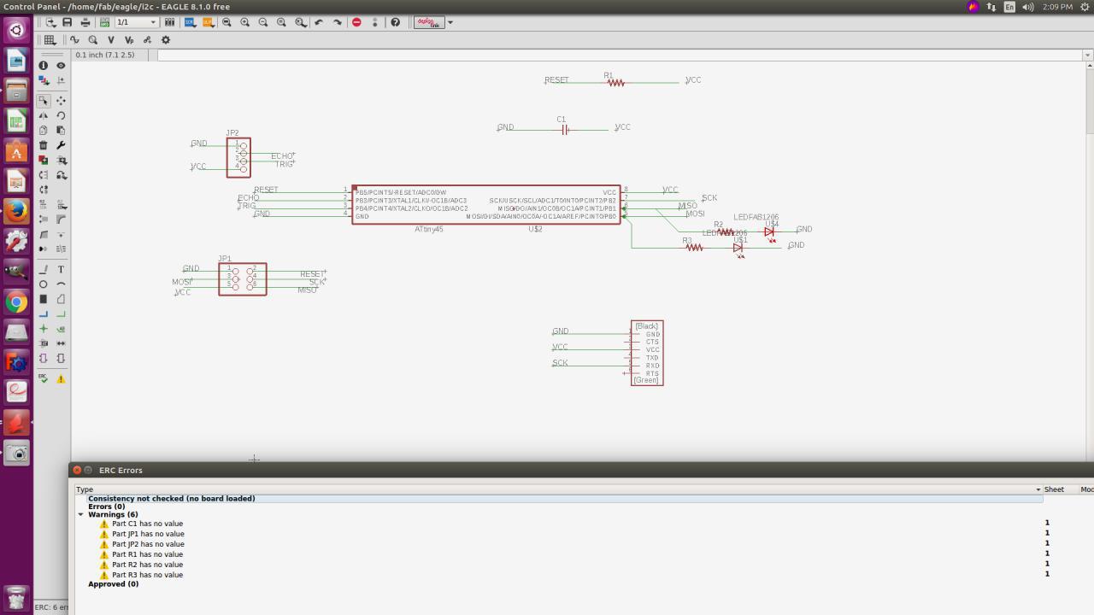Select warning 'Part C1 has no value'

pyautogui.click(x=147, y=524)
